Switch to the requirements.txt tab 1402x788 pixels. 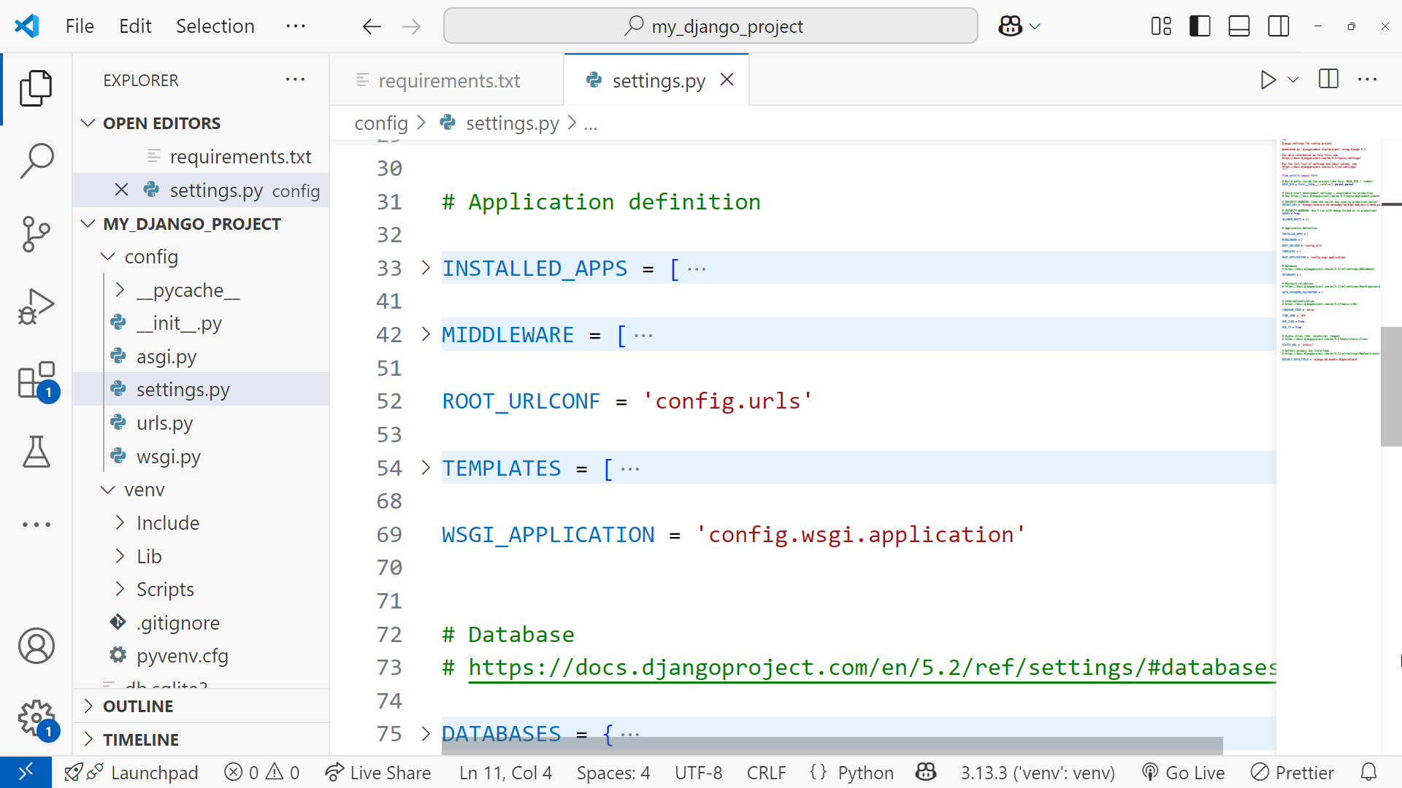(x=448, y=80)
